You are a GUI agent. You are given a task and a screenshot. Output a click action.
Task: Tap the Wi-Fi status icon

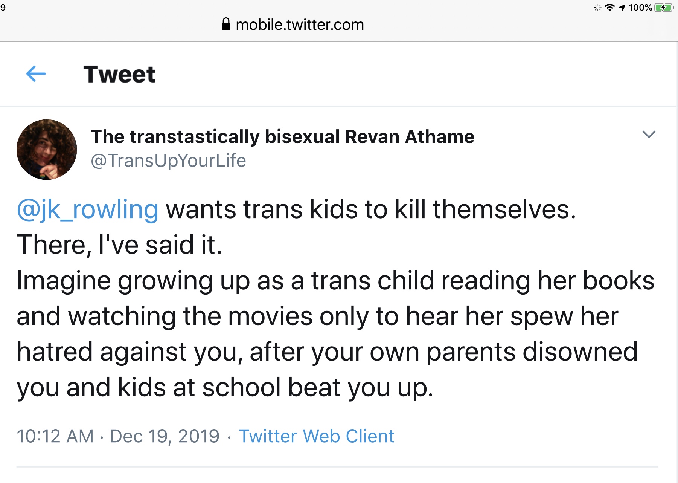point(609,8)
